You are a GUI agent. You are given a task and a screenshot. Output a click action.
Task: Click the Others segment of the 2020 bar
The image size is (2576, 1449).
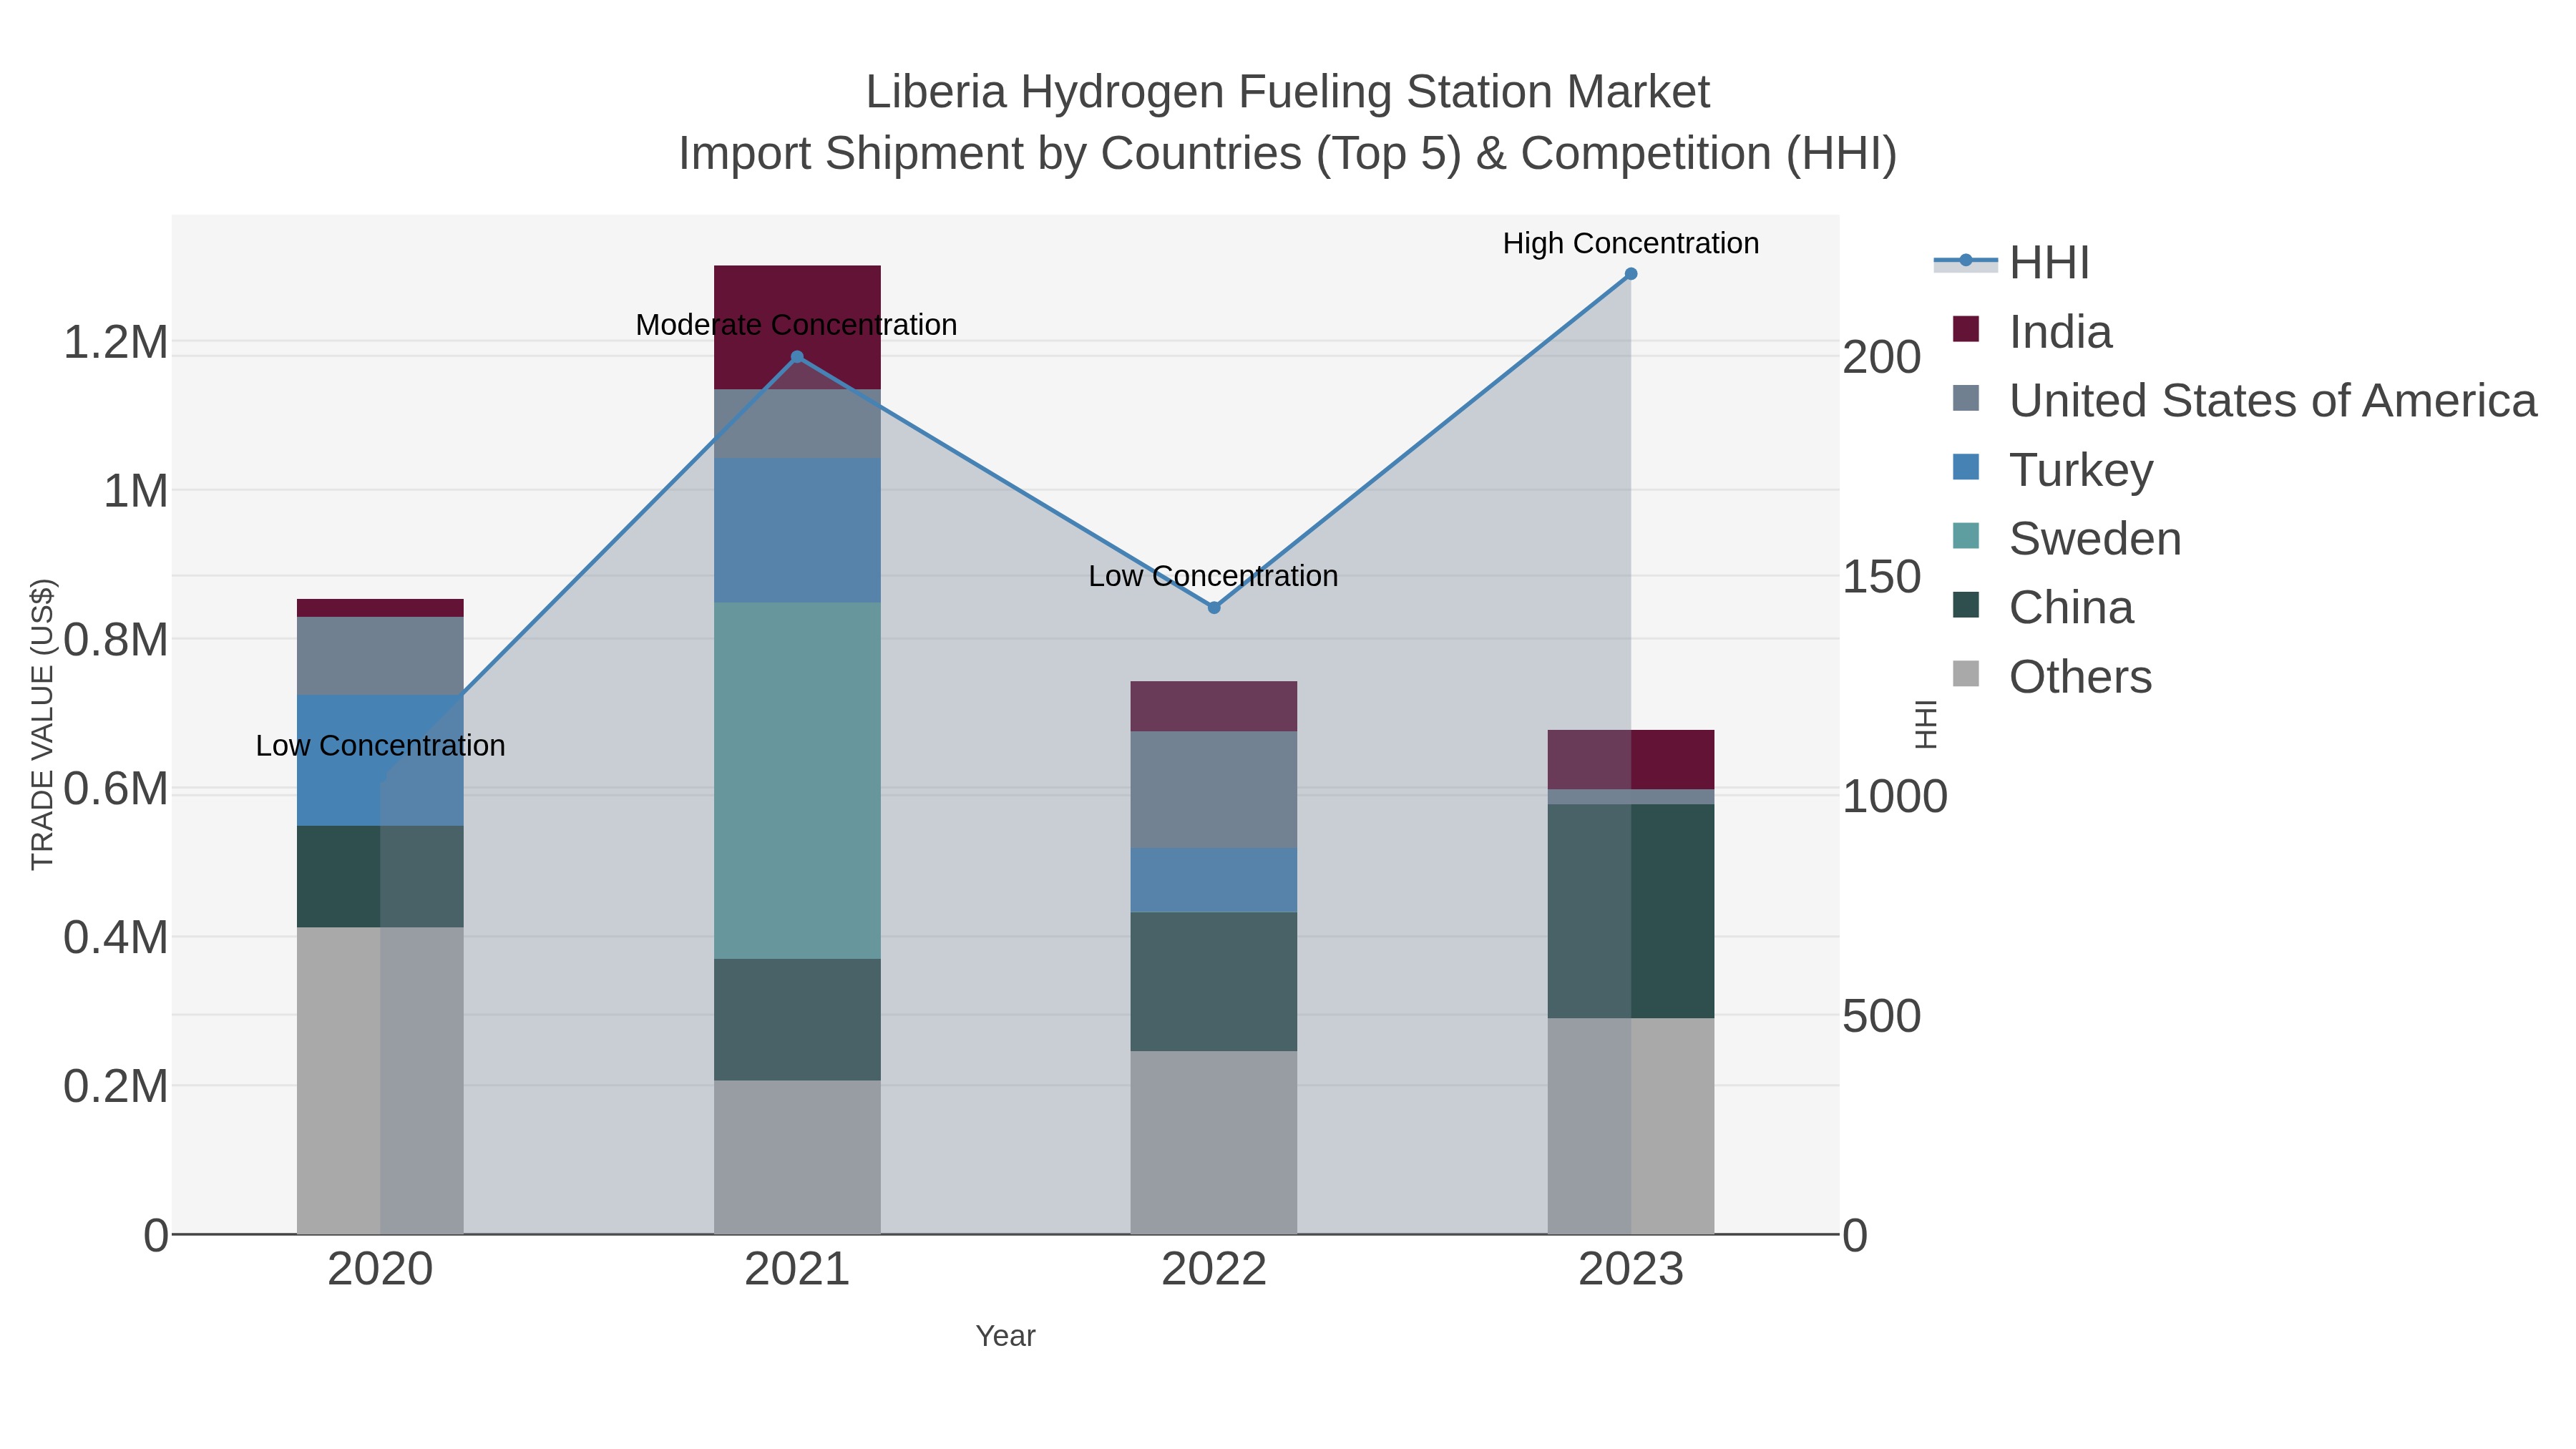click(381, 1081)
